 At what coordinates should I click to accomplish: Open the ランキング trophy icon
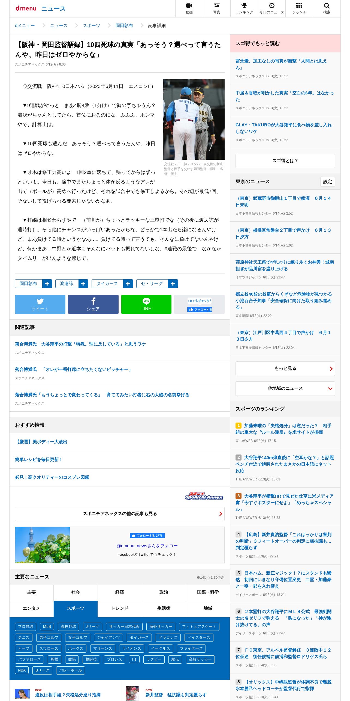244,8
